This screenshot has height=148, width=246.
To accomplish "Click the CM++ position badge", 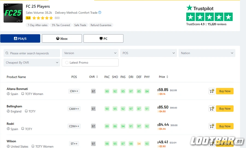I will [74, 91].
